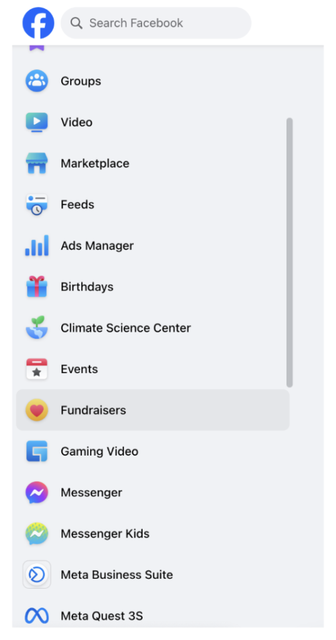Select Messenger Kids from the sidebar
The image size is (336, 640).
click(x=153, y=534)
